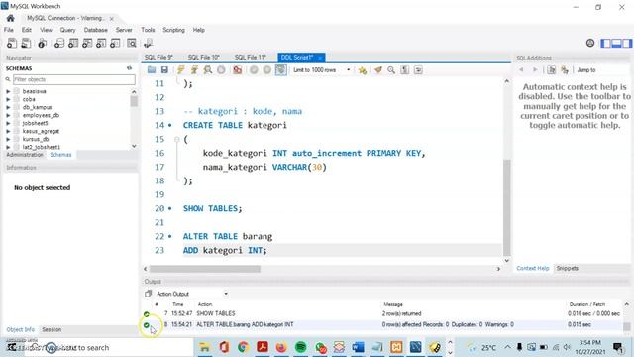Open the object inspector (info) icon

pyautogui.click(x=42, y=43)
